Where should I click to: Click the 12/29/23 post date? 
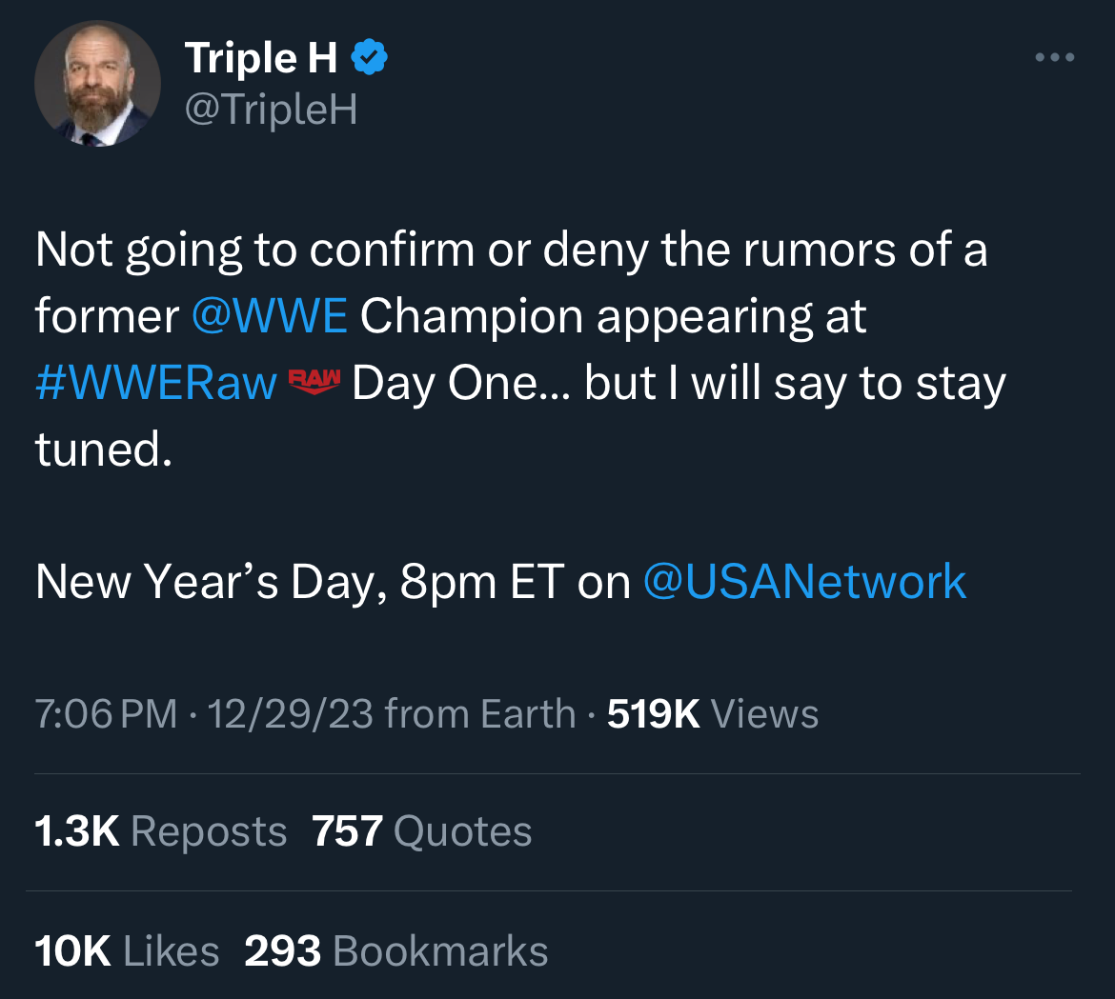point(290,714)
